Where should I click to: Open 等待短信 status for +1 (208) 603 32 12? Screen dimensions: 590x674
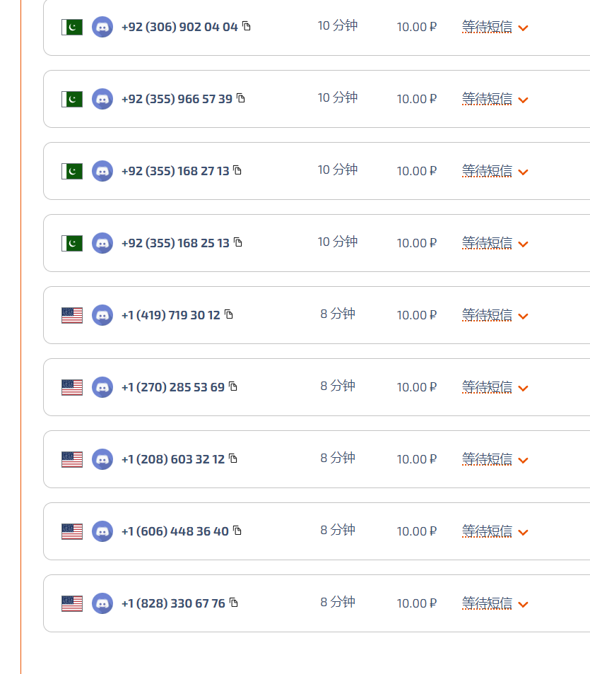pyautogui.click(x=487, y=459)
